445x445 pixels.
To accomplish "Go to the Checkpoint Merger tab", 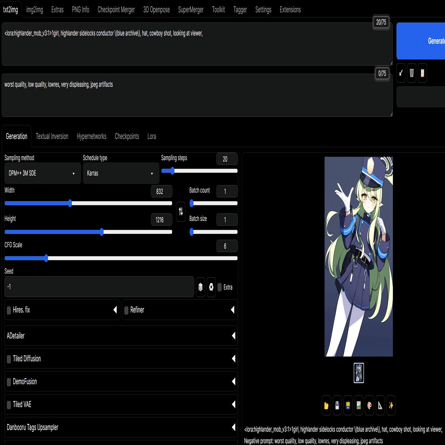I will click(x=116, y=10).
